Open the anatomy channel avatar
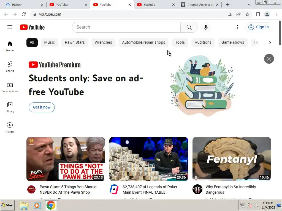282x211 pixels. tap(197, 189)
